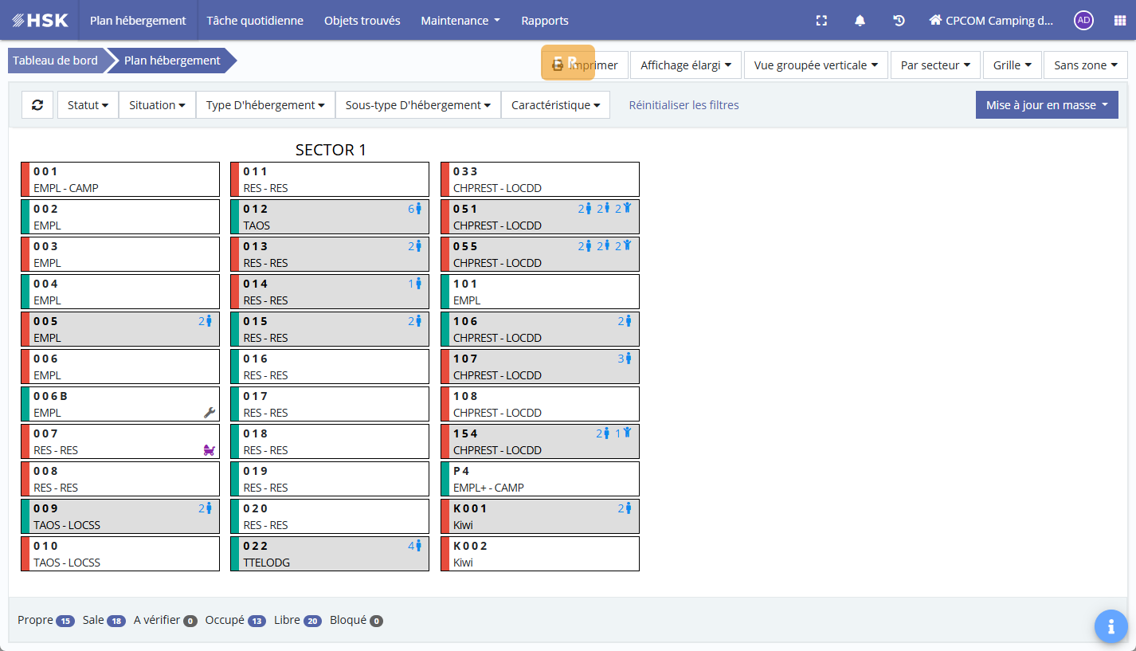This screenshot has height=651, width=1136.
Task: Click the wrench maintenance icon on 006B
Action: pos(210,412)
